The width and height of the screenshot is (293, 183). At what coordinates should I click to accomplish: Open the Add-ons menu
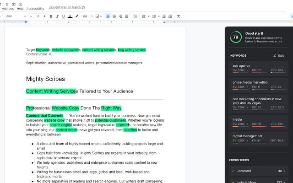tap(8, 8)
